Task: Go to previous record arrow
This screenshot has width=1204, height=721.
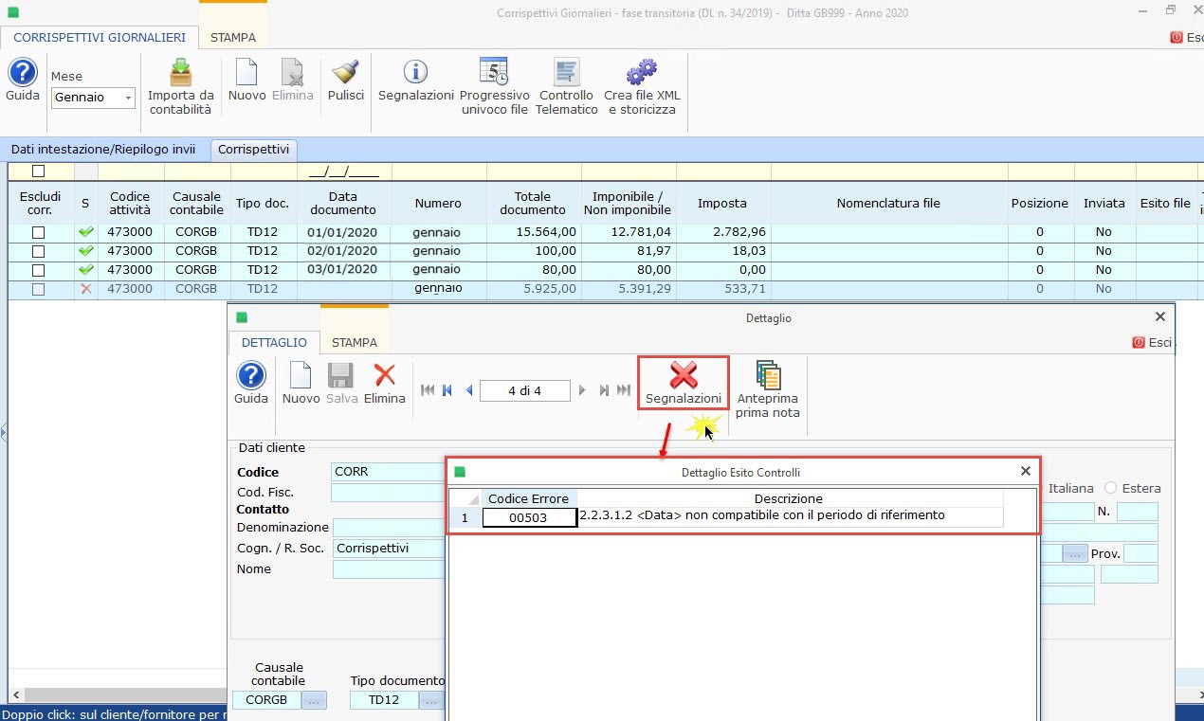Action: coord(468,390)
